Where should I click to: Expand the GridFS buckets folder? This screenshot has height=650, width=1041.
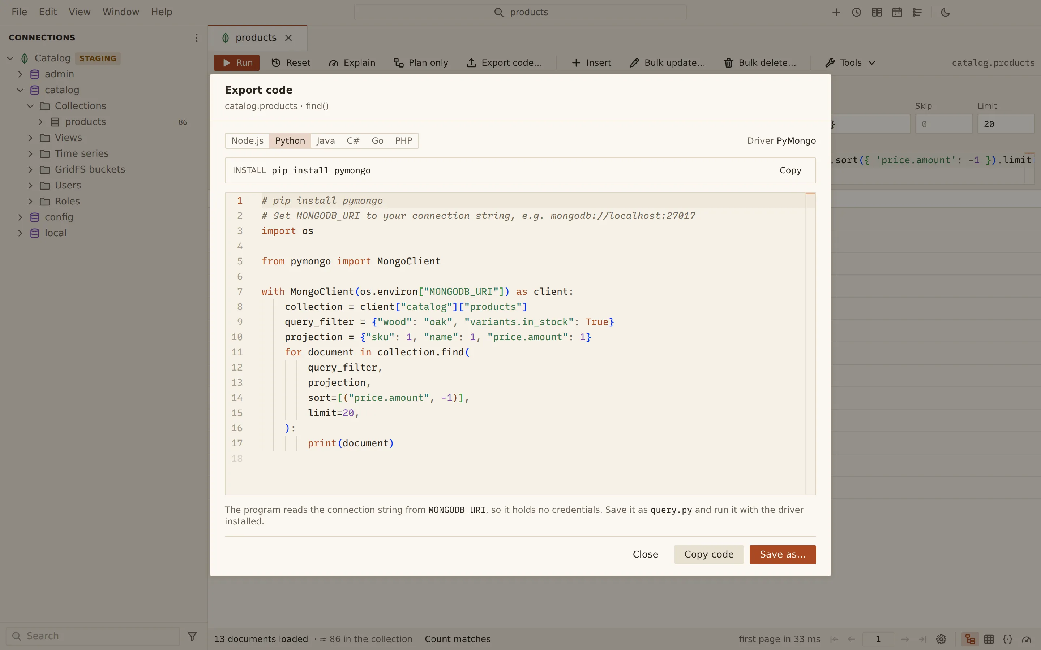(x=30, y=170)
